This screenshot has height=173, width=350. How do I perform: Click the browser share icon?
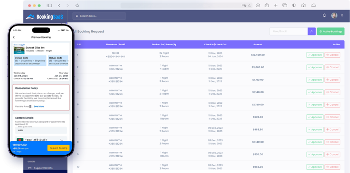click(267, 5)
